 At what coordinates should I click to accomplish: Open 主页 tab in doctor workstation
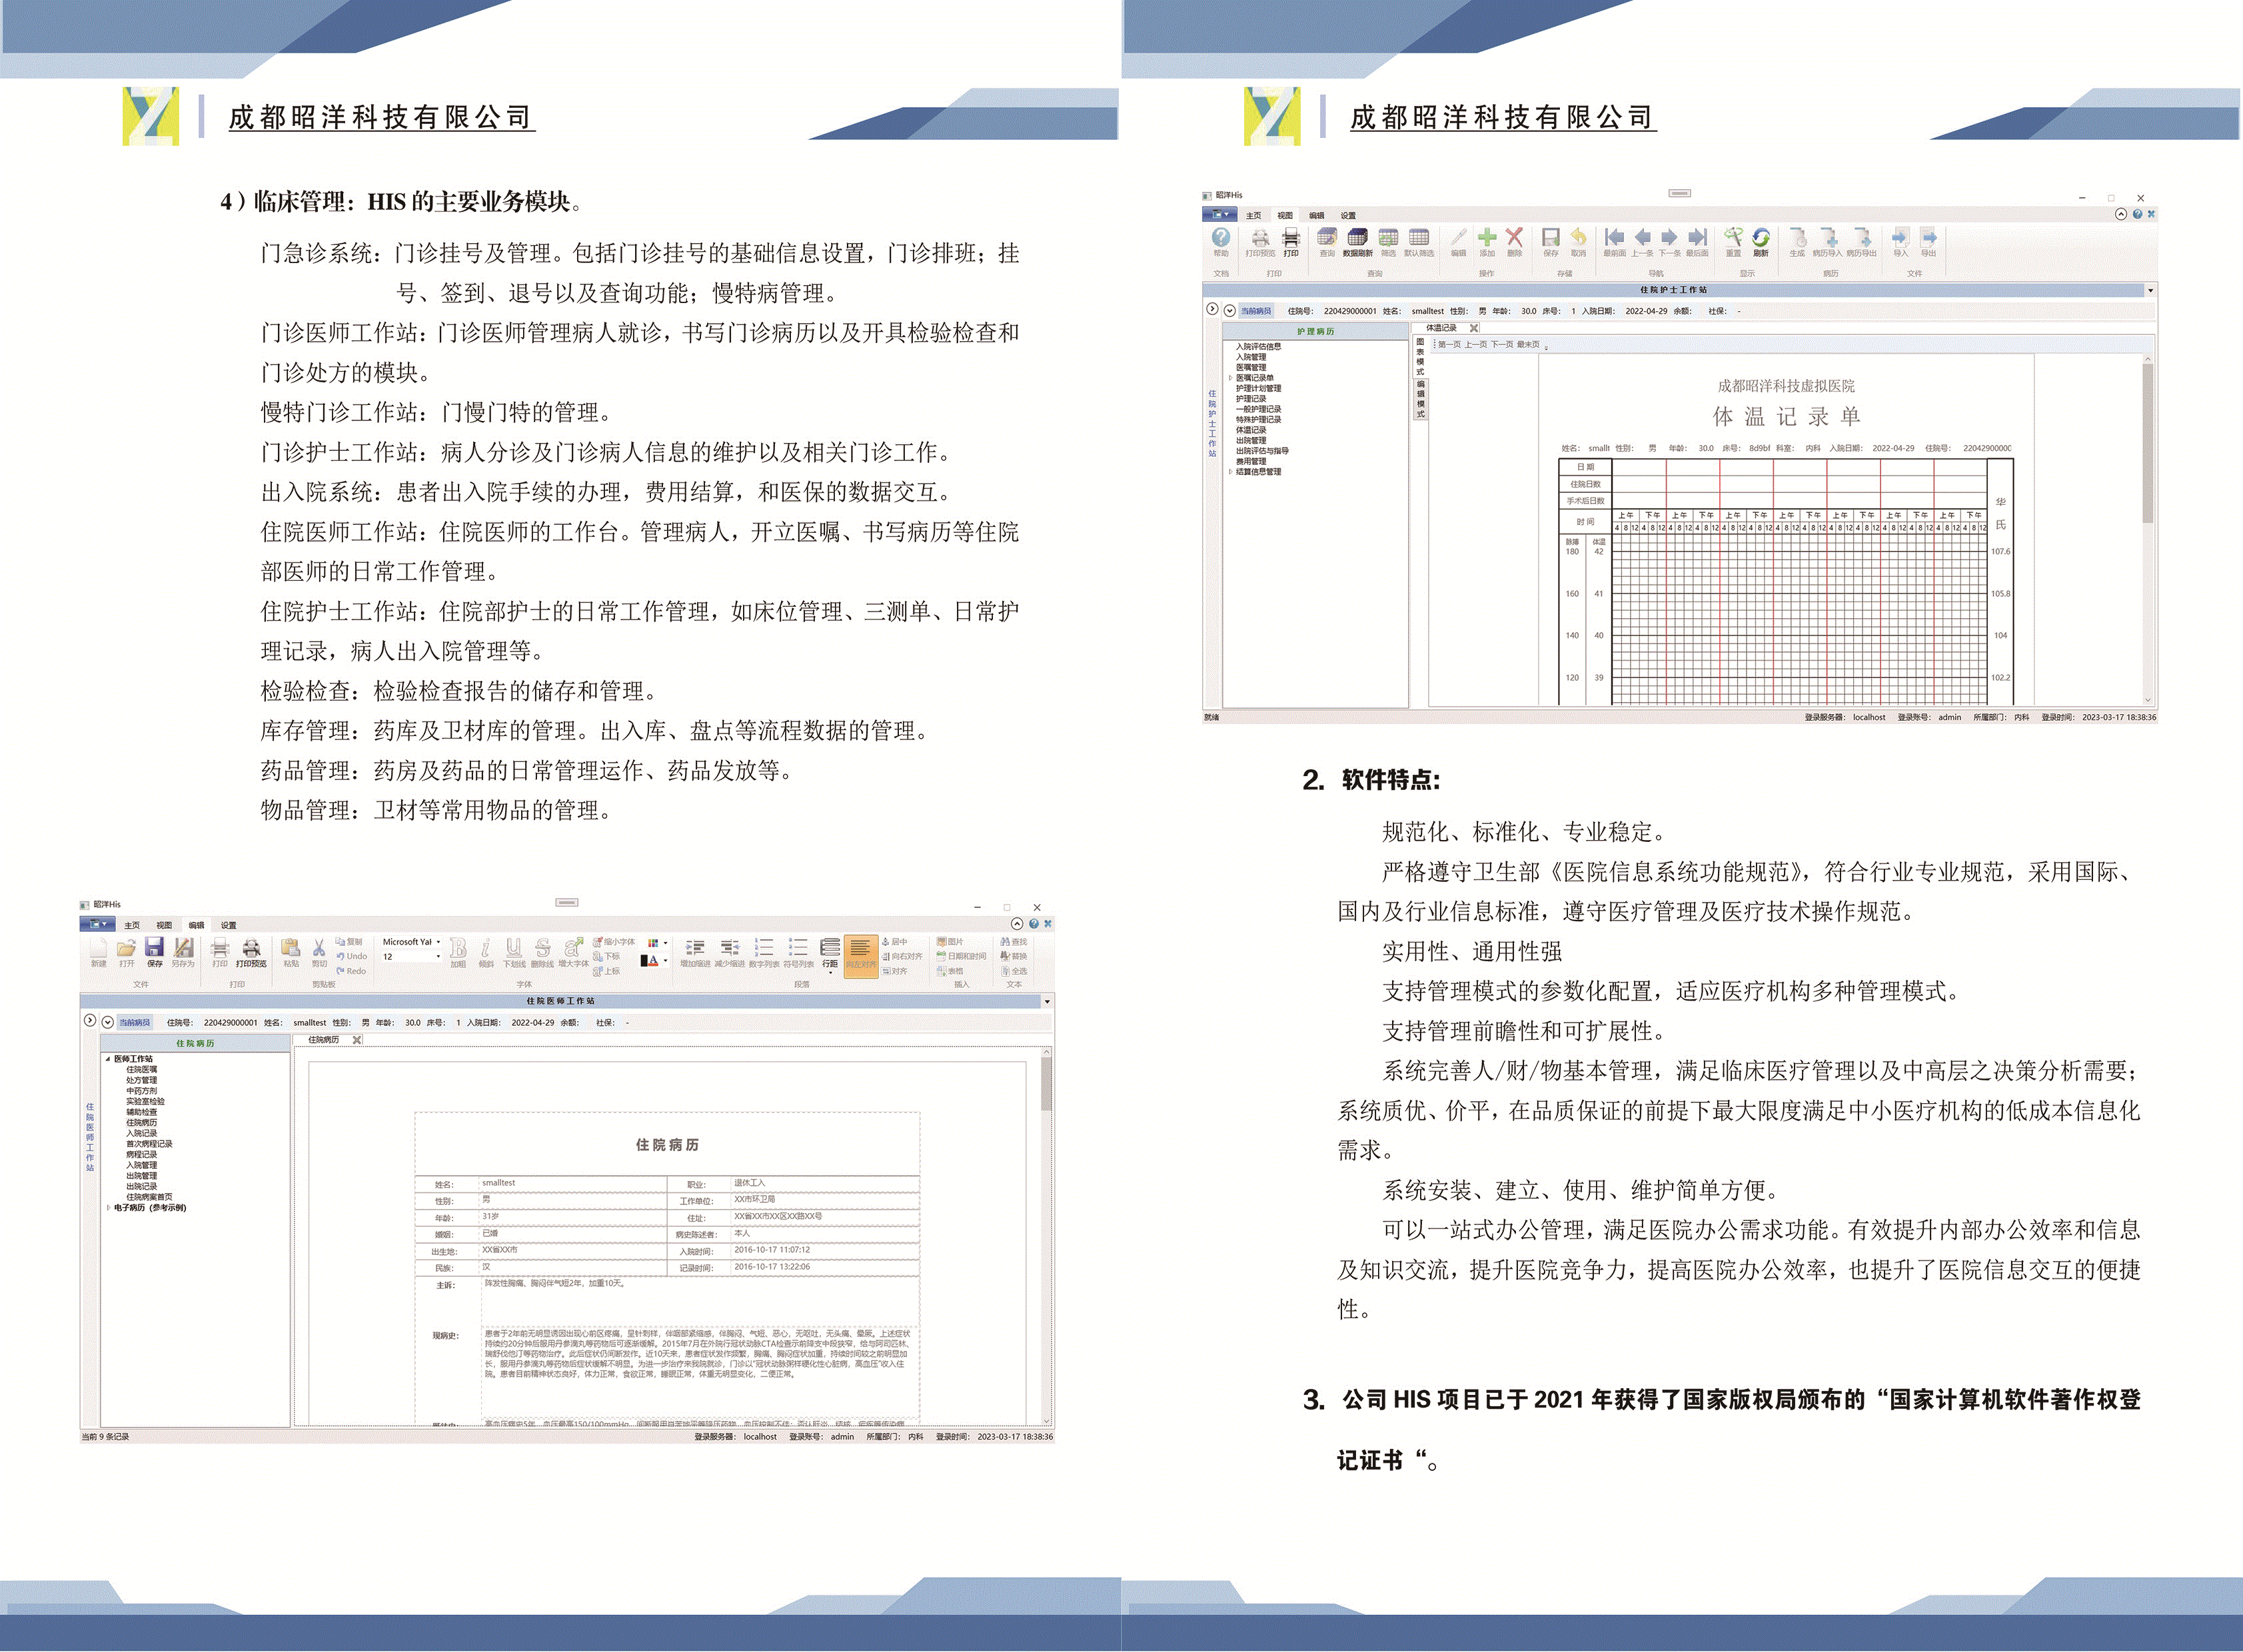pos(132,925)
